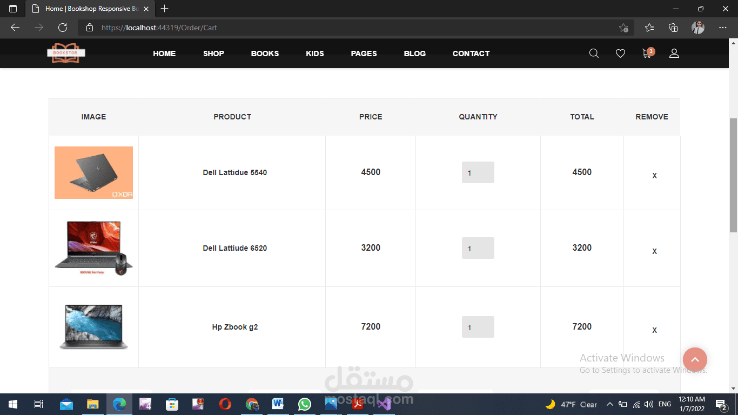This screenshot has height=415, width=738.
Task: Click the Dell Lattidue 5540 quantity field
Action: click(x=478, y=172)
